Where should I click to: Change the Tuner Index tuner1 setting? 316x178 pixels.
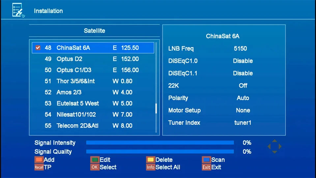pyautogui.click(x=243, y=123)
